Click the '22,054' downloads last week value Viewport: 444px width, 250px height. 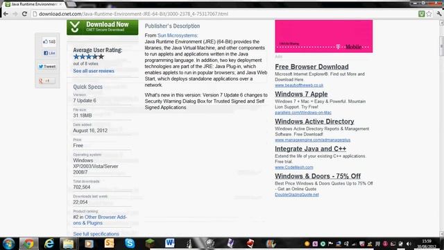(x=80, y=202)
